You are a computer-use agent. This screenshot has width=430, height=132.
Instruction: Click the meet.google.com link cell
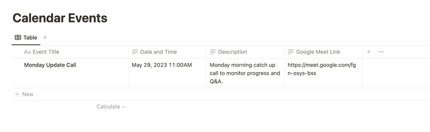pos(322,69)
